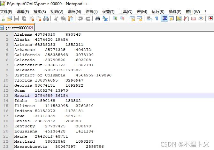Paste clipboard using the Paste icon
Image resolution: width=214 pixels, height=150 pixels.
point(71,19)
